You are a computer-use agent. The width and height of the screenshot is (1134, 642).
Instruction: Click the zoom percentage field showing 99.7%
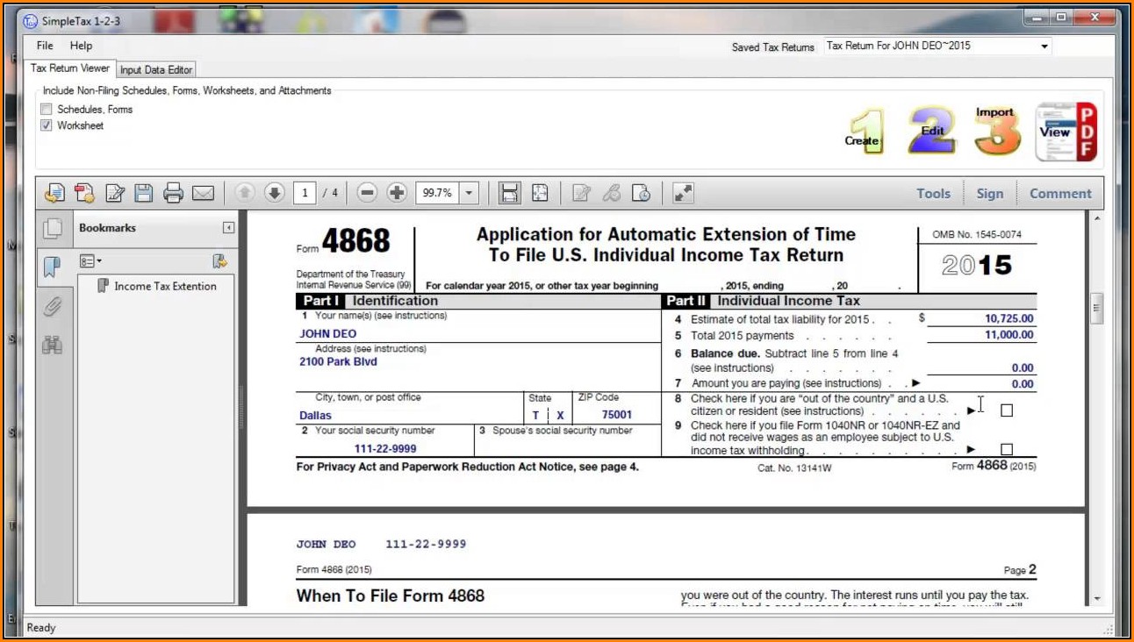coord(437,193)
